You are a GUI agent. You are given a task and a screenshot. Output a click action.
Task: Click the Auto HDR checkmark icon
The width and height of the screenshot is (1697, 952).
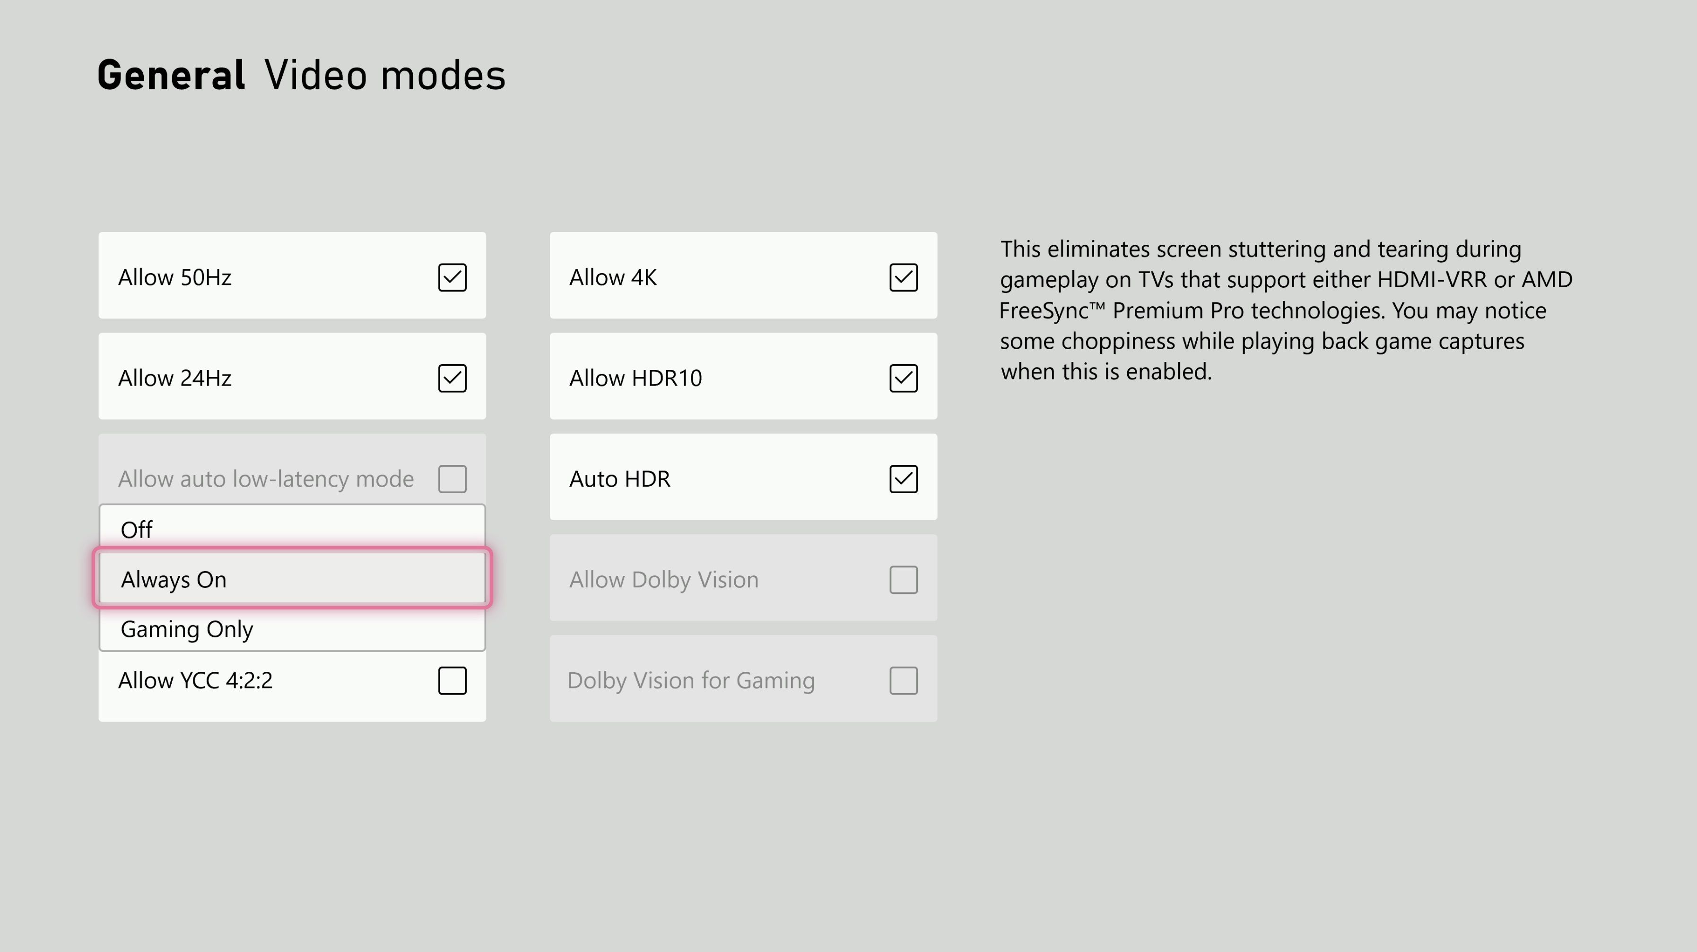(x=904, y=479)
